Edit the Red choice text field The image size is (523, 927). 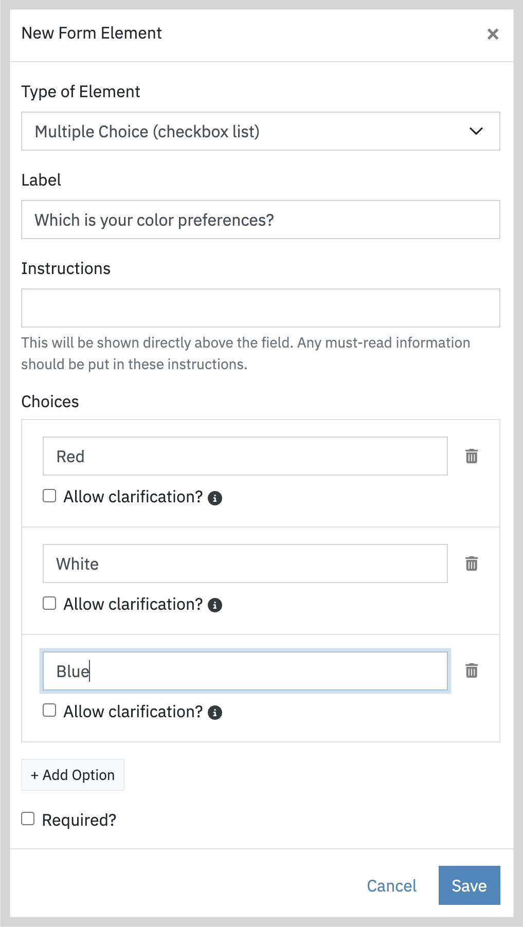click(245, 456)
